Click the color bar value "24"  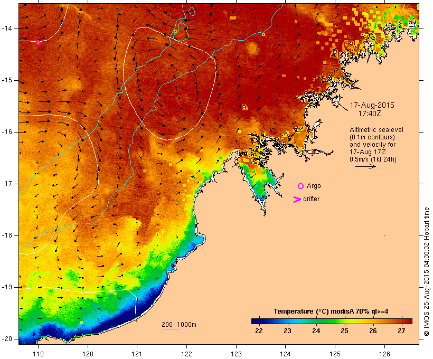(316, 331)
